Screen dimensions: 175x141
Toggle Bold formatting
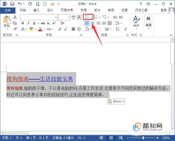coord(23,23)
